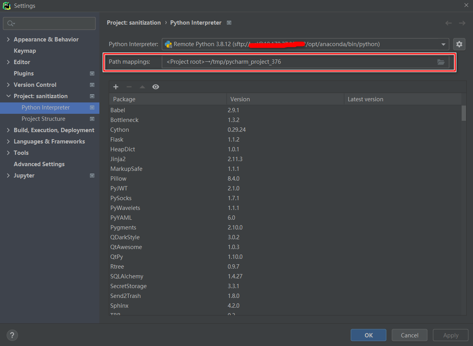Image resolution: width=473 pixels, height=346 pixels.
Task: Expand Build, Execution, Deployment section
Action: coord(8,130)
